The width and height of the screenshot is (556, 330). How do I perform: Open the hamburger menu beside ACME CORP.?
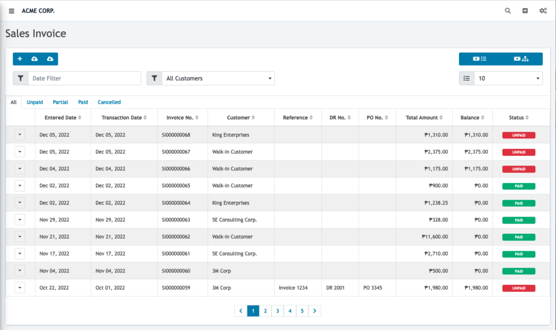click(x=11, y=11)
